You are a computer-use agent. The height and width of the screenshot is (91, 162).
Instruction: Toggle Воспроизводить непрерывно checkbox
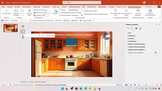[x=60, y=15]
